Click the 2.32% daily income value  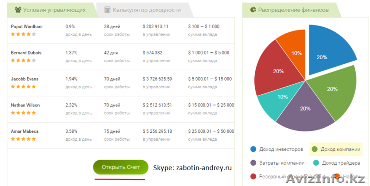(x=71, y=105)
